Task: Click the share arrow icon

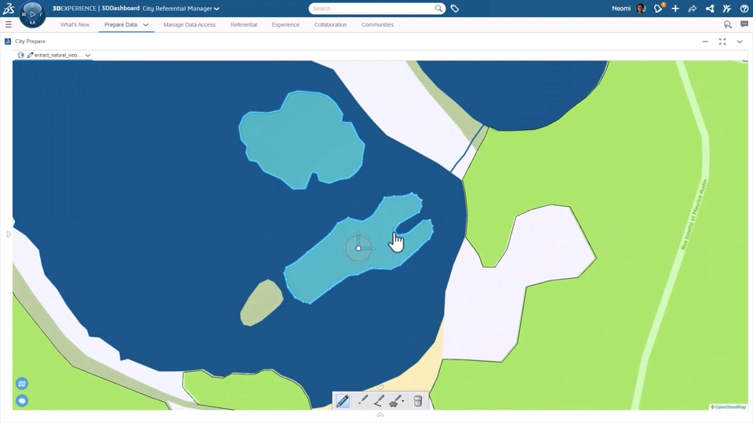Action: point(693,9)
